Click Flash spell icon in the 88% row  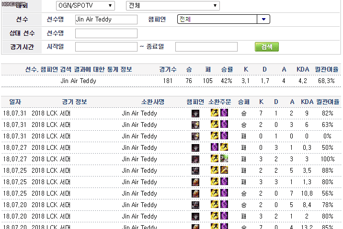point(215,170)
